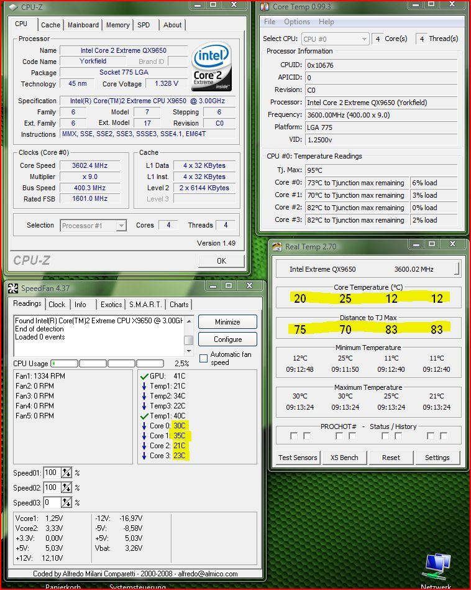
Task: Open the Processor #1 selection dropdown in CPU-Z
Action: [x=93, y=226]
